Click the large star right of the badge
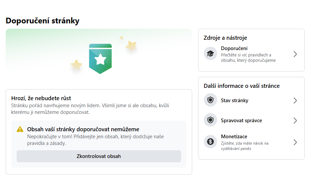Viewport: 311px width, 180px height. pyautogui.click(x=131, y=46)
